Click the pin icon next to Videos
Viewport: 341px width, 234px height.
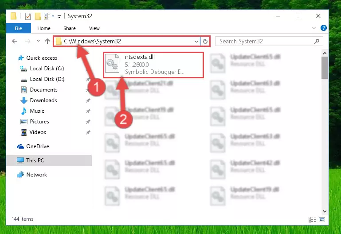(88, 132)
